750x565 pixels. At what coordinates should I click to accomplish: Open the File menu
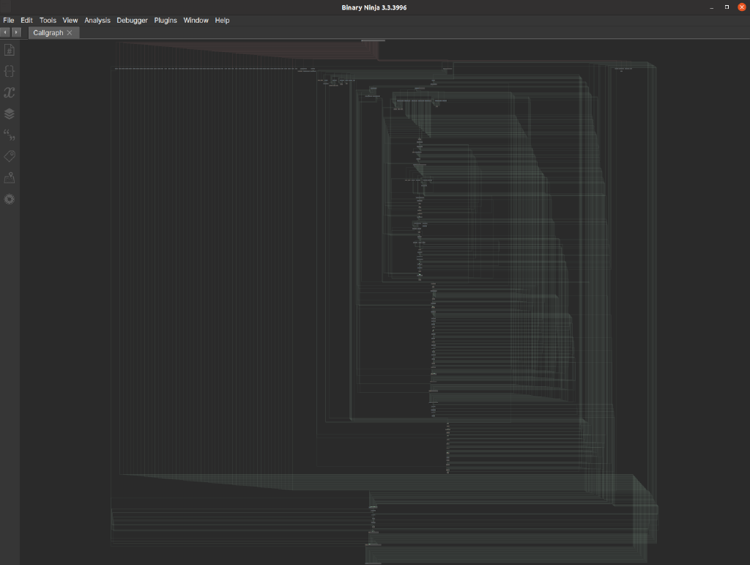(x=8, y=20)
